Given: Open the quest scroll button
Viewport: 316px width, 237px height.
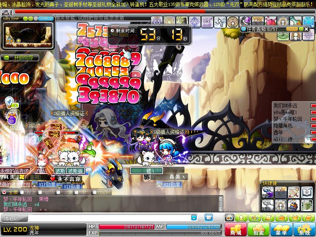Looking at the screenshot, I should pos(268,218).
